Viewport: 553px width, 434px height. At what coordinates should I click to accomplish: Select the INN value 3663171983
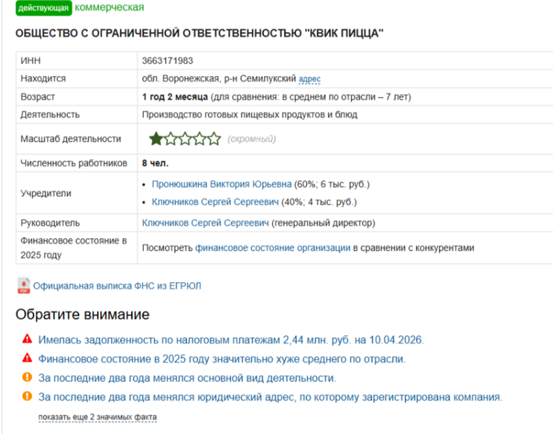pos(168,61)
